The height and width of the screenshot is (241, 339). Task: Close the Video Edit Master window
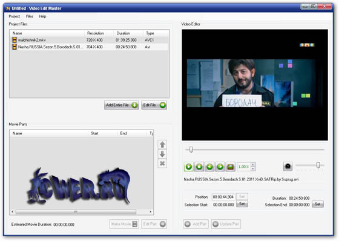324,7
